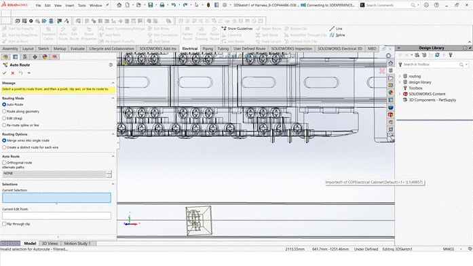This screenshot has width=473, height=266.
Task: Open the Tools menu
Action: pyautogui.click(x=81, y=5)
